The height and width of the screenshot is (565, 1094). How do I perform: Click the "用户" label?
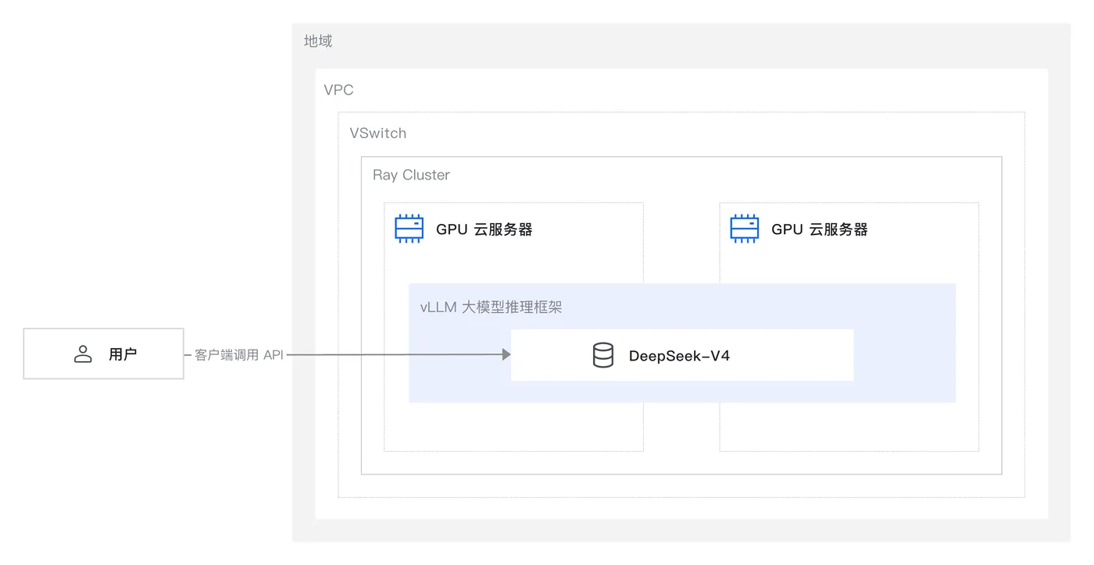click(x=123, y=354)
